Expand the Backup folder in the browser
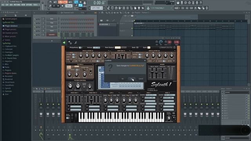251x141 pixels. point(8,43)
